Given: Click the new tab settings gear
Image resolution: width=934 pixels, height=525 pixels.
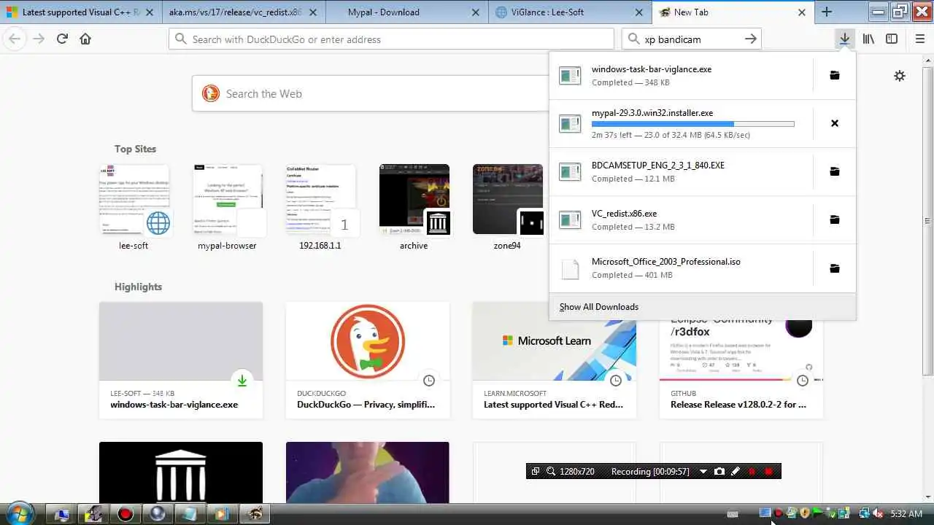Looking at the screenshot, I should pyautogui.click(x=900, y=76).
